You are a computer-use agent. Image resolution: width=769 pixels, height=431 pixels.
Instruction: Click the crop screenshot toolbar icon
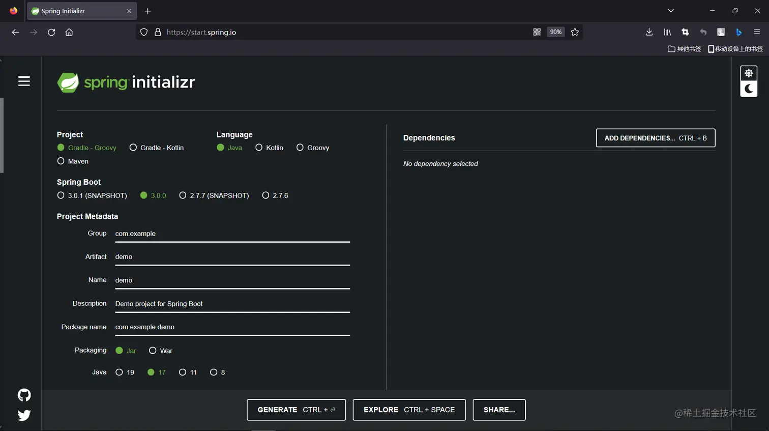pyautogui.click(x=685, y=32)
